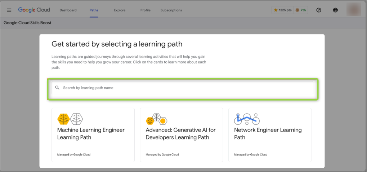Click the 7th league badge
Image resolution: width=367 pixels, height=172 pixels.
[x=301, y=10]
